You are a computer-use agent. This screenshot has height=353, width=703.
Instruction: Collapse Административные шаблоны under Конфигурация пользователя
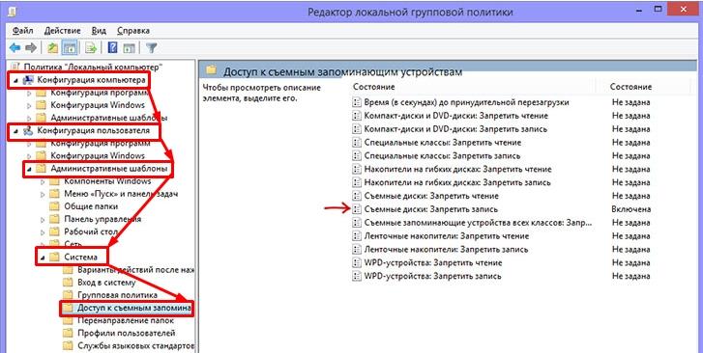pos(29,169)
